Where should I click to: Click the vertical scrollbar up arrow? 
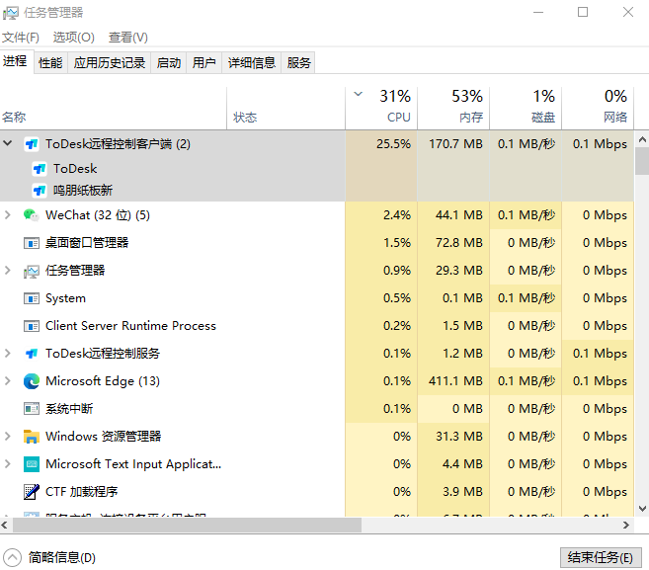click(642, 139)
